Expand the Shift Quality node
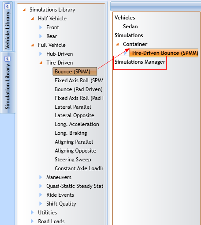 coord(41,204)
